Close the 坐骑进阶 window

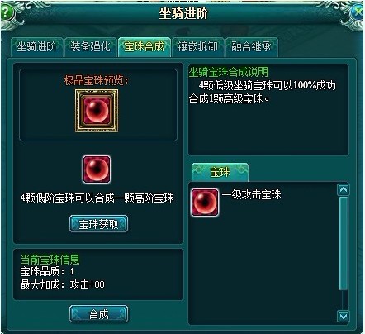[x=358, y=12]
